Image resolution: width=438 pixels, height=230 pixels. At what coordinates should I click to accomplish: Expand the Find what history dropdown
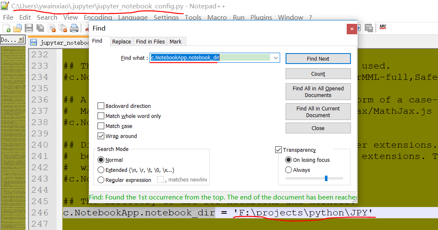click(x=276, y=58)
